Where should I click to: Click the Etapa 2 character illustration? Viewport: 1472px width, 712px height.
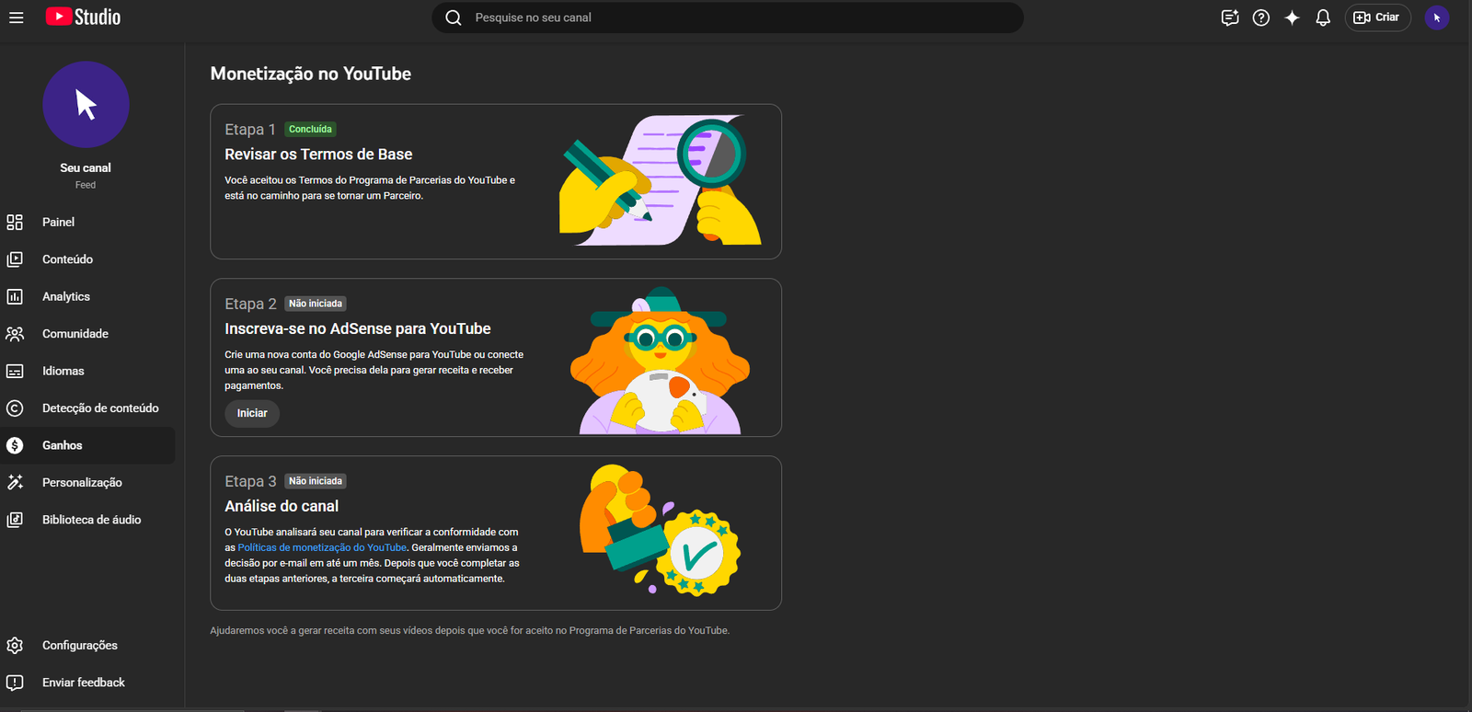661,361
